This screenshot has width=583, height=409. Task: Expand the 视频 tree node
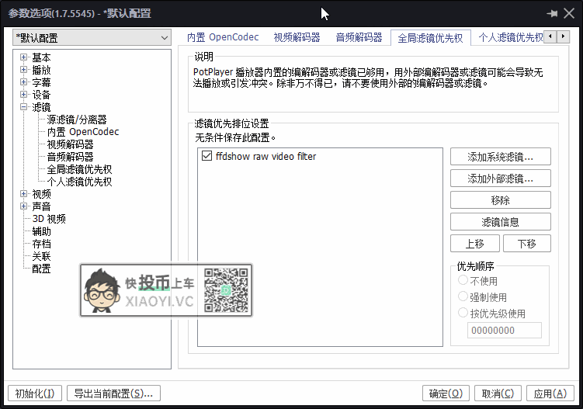pos(24,194)
